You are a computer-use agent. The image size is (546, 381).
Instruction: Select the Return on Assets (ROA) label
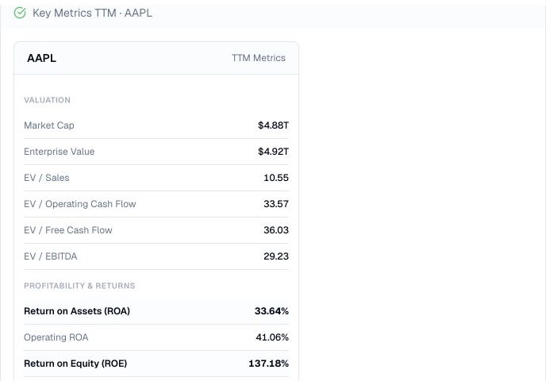tap(77, 311)
